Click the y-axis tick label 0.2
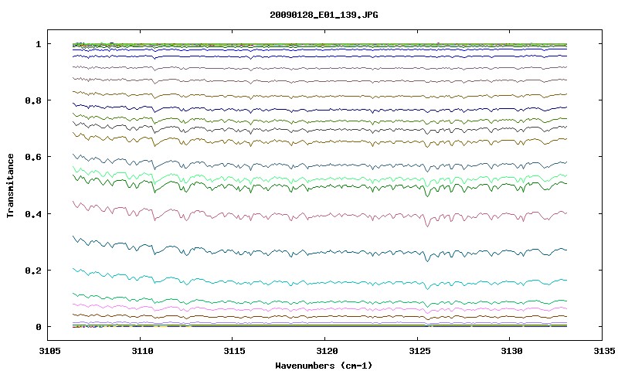This screenshot has width=618, height=371. coord(33,271)
